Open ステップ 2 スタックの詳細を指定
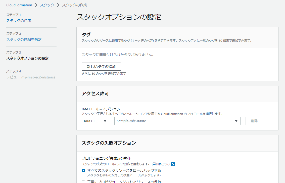Image resolution: width=285 pixels, height=183 pixels. 24,39
